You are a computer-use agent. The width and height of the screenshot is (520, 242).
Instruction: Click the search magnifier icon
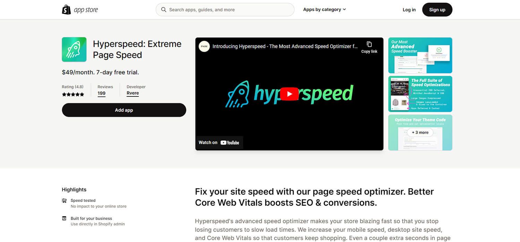[164, 10]
